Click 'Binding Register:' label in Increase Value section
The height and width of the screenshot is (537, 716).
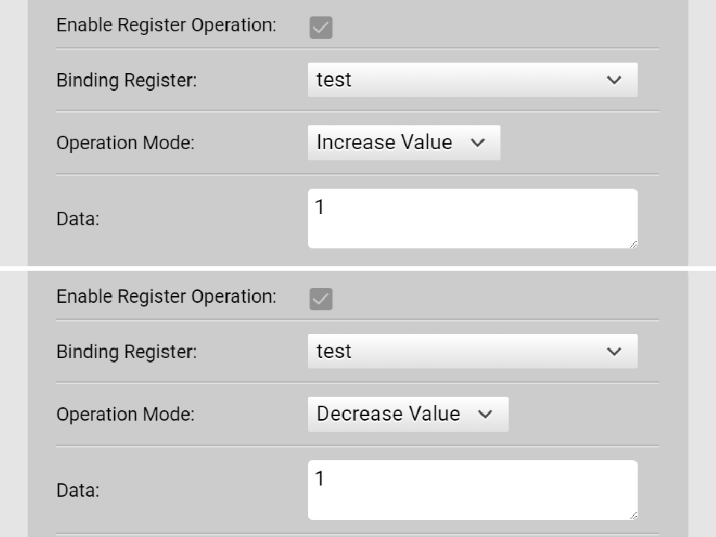click(127, 81)
